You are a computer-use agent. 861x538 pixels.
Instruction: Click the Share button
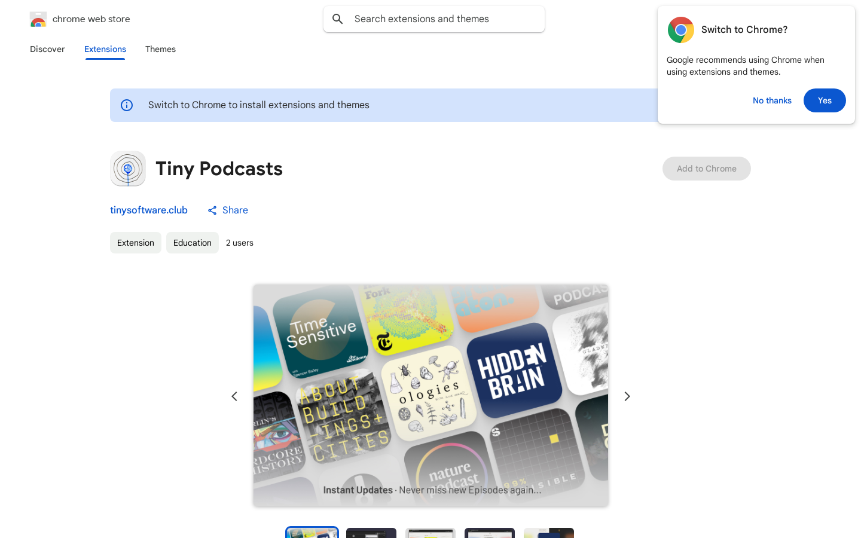coord(227,210)
